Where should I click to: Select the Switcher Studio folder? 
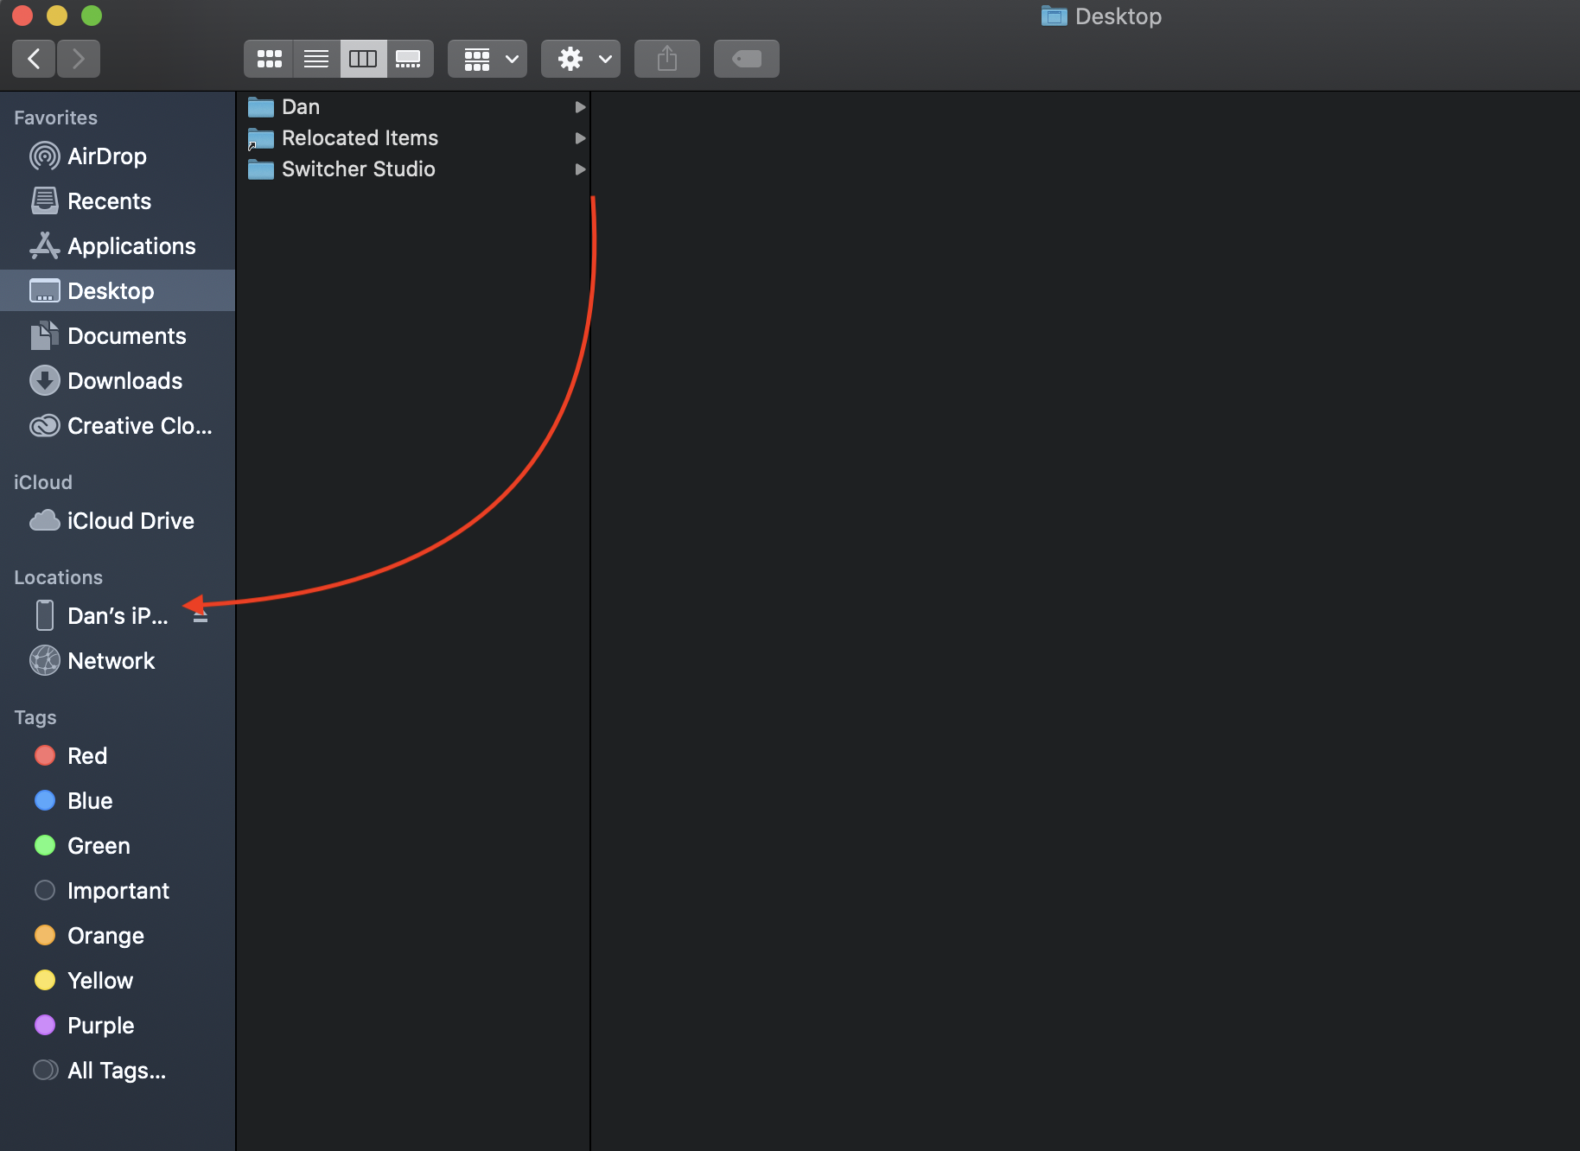(413, 169)
